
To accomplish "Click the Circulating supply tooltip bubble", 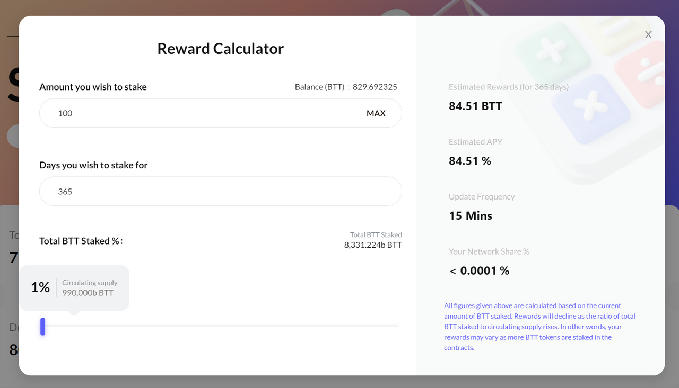I will point(74,287).
